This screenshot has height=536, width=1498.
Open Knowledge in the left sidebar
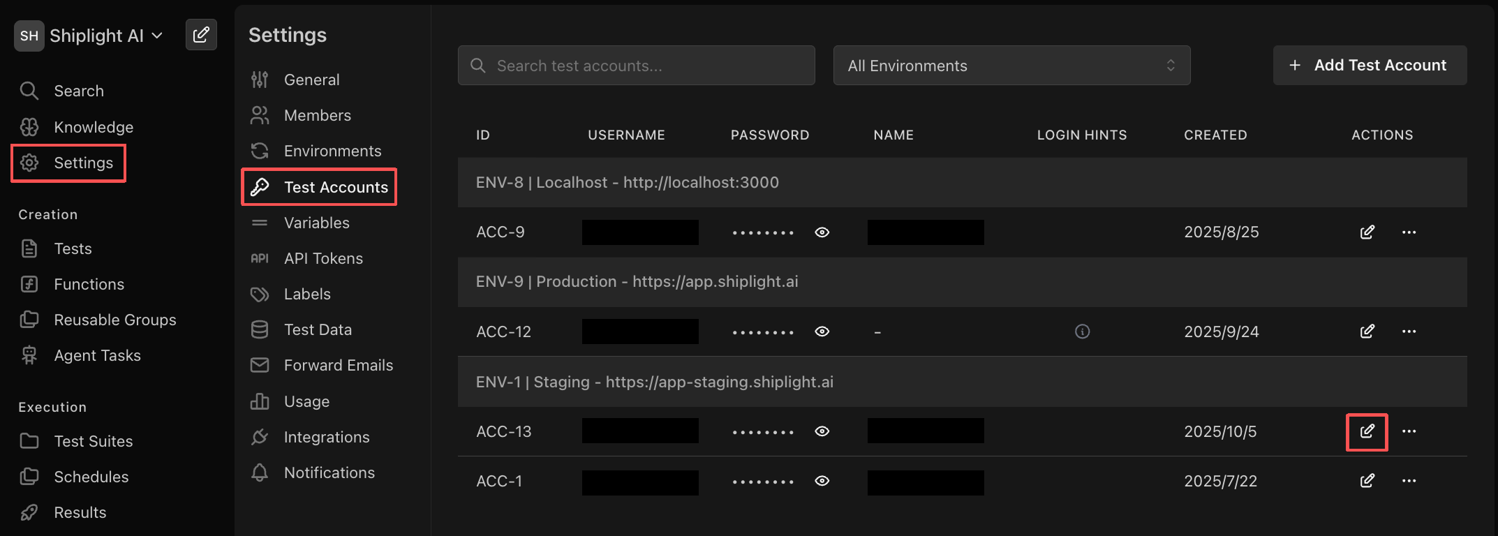click(76, 127)
